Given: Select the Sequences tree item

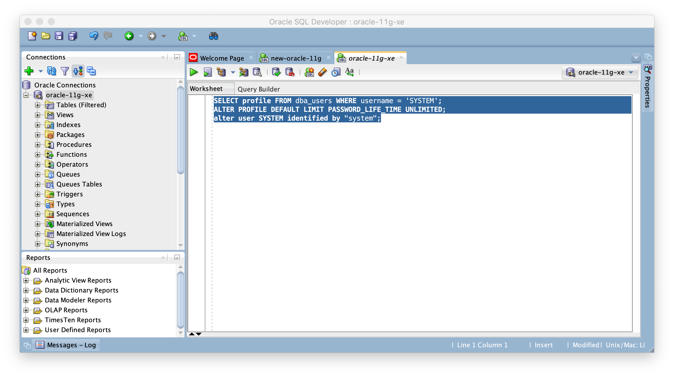Looking at the screenshot, I should click(x=73, y=214).
